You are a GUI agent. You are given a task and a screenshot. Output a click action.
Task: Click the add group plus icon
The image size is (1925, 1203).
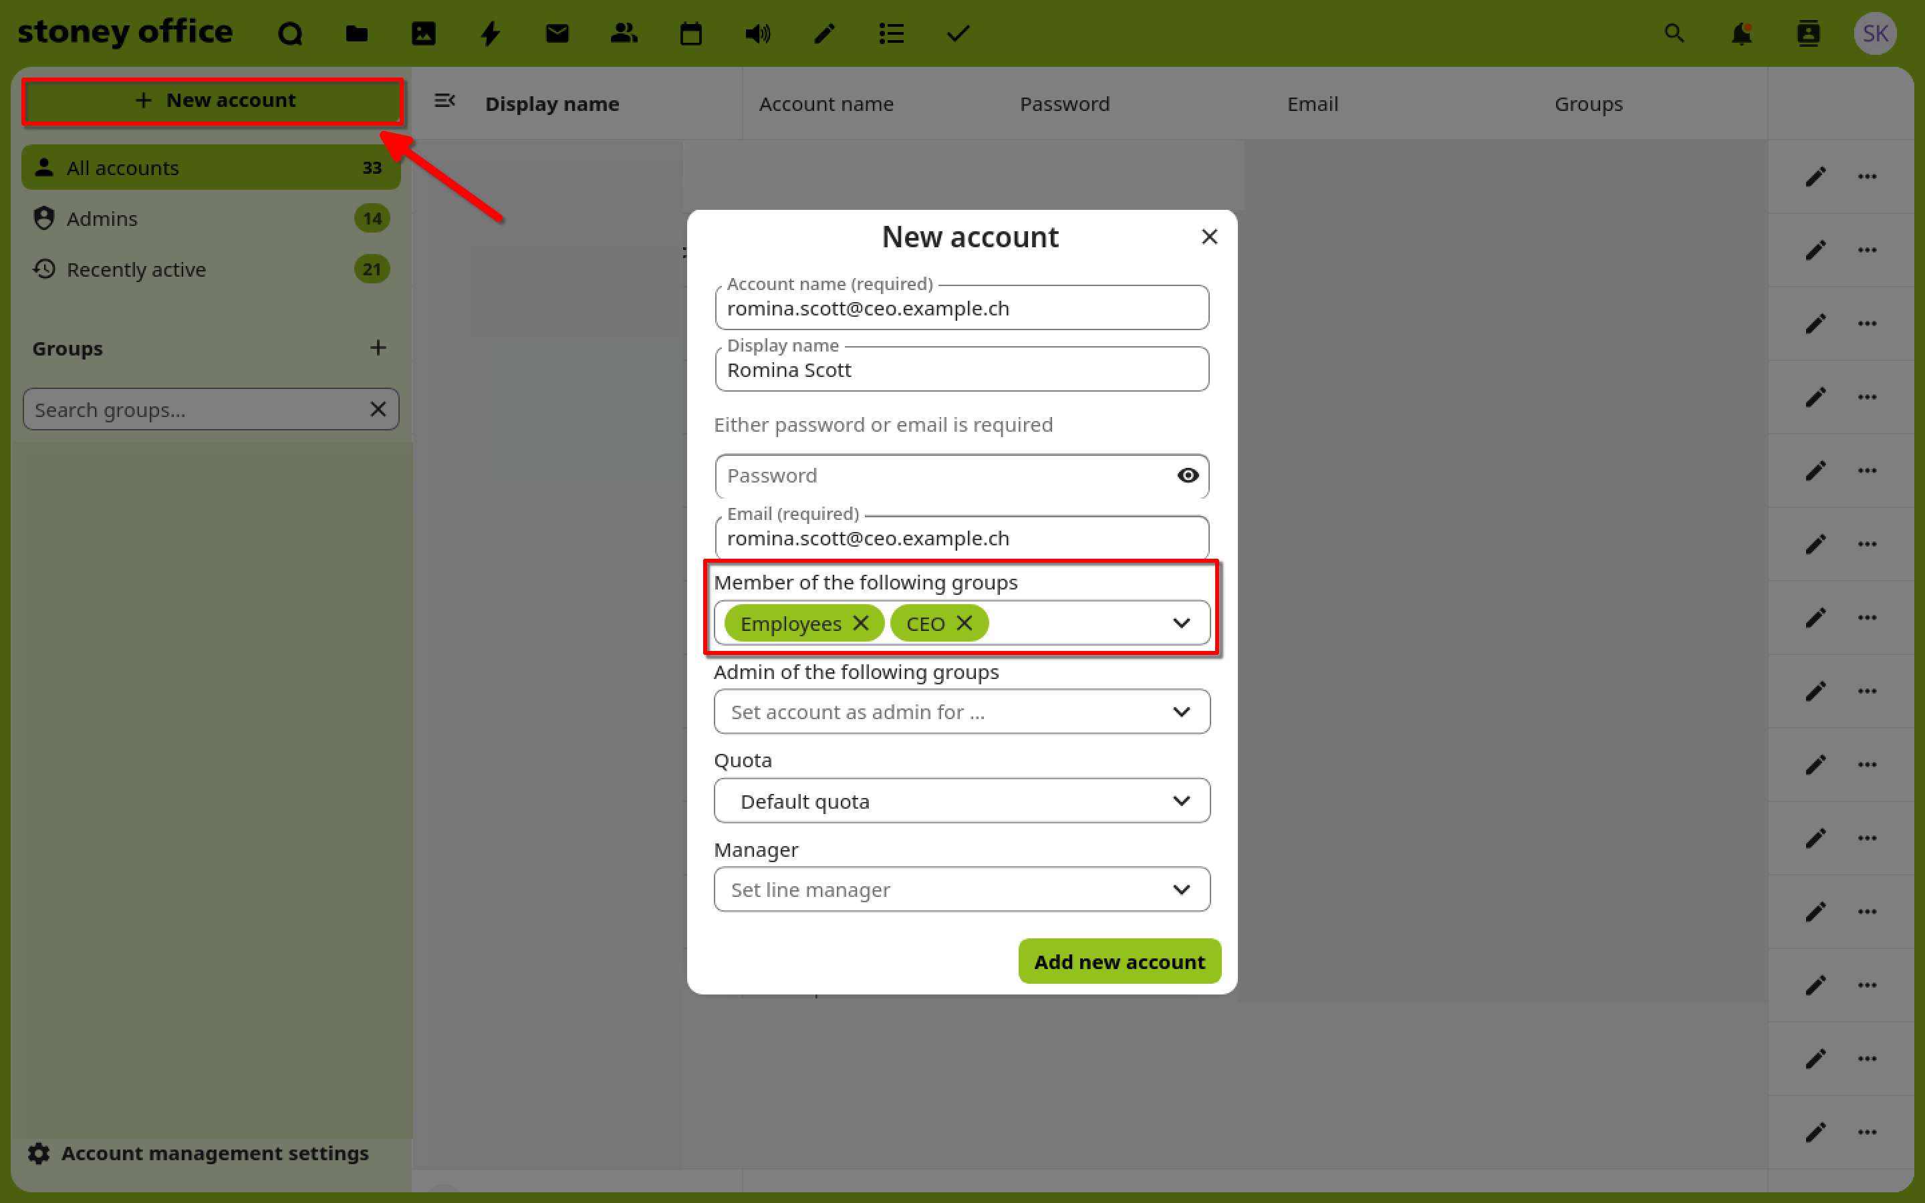[378, 348]
